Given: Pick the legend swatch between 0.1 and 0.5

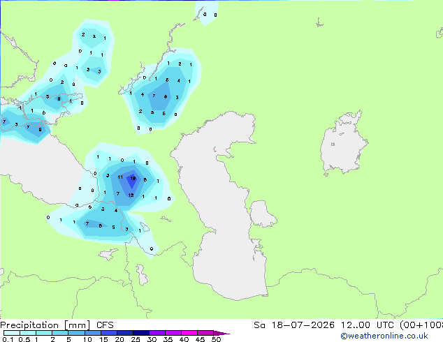Looking at the screenshot, I should pos(12,333).
